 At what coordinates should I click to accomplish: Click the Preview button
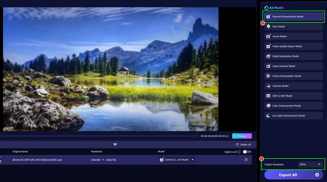[242, 136]
